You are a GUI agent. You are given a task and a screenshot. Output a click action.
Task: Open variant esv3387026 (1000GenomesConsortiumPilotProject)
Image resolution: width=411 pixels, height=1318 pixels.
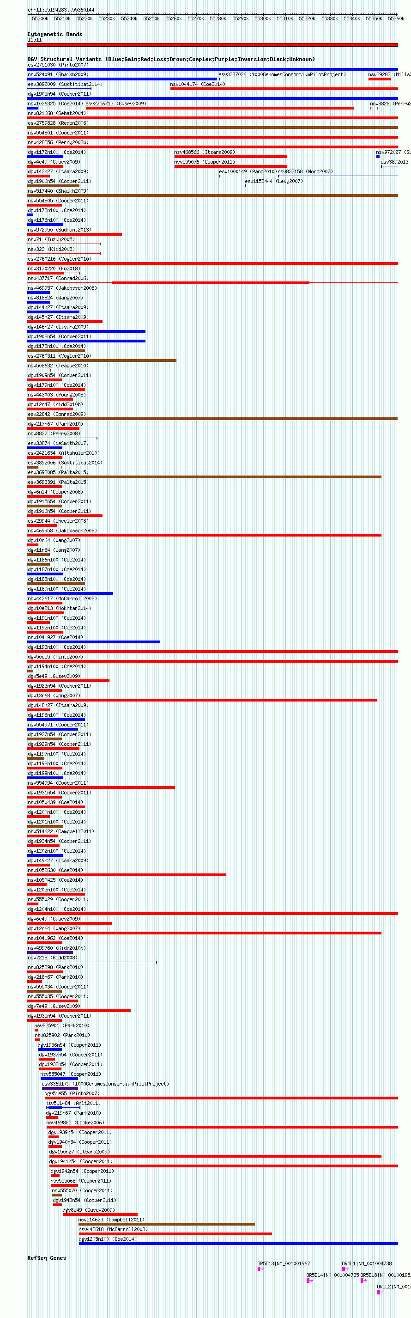pos(282,75)
